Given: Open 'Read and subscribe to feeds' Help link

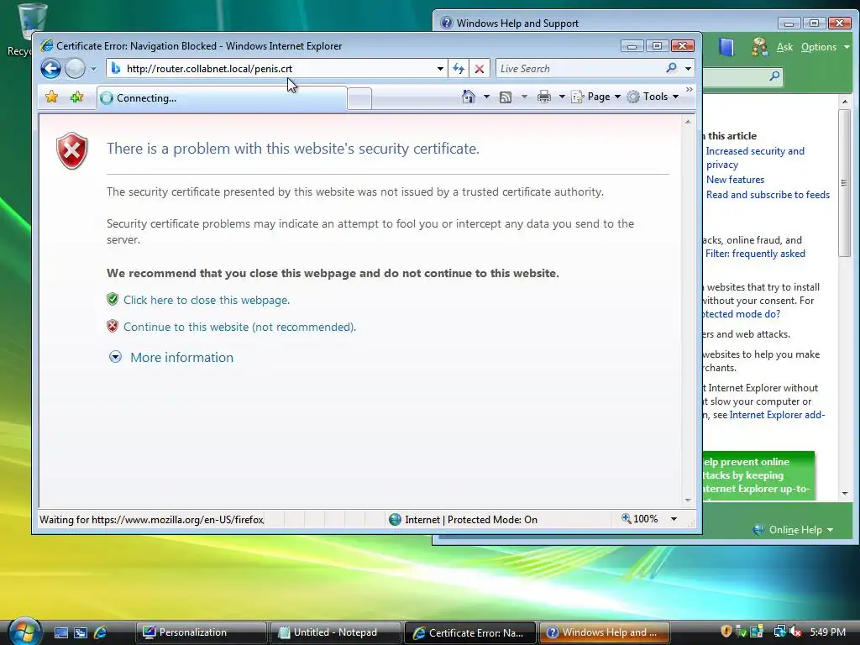Looking at the screenshot, I should [768, 195].
